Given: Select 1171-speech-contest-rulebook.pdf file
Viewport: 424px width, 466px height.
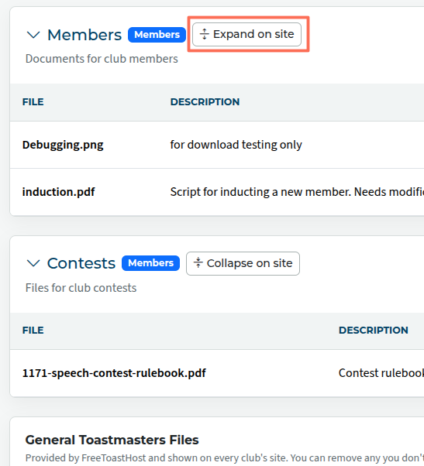Looking at the screenshot, I should pyautogui.click(x=114, y=373).
